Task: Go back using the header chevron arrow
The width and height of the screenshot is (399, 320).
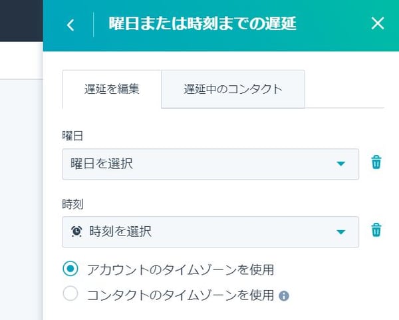Action: tap(70, 25)
